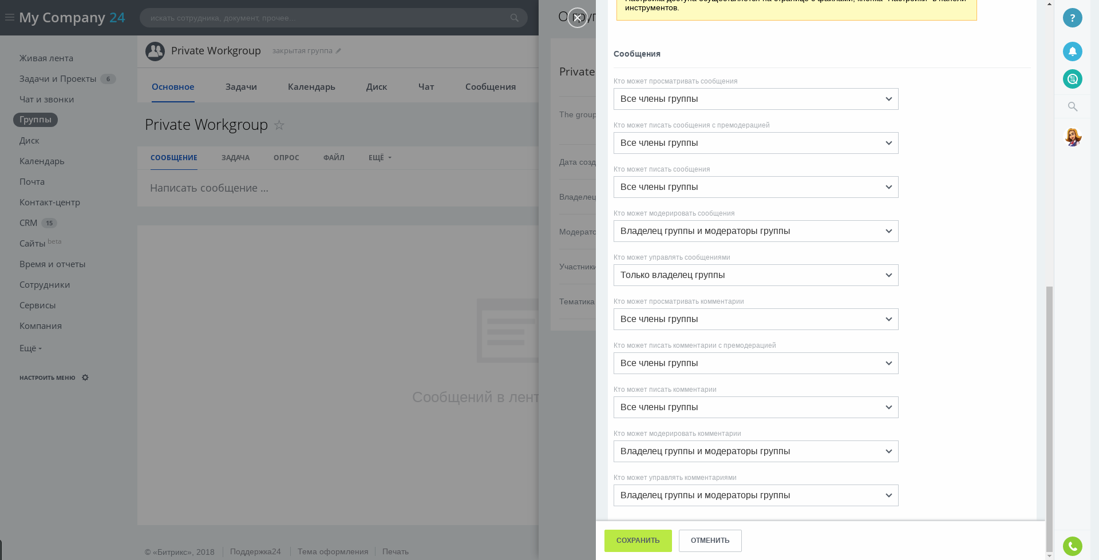Expand 'Кто может управлять комментариями' dropdown
This screenshot has width=1099, height=560.
pyautogui.click(x=756, y=495)
